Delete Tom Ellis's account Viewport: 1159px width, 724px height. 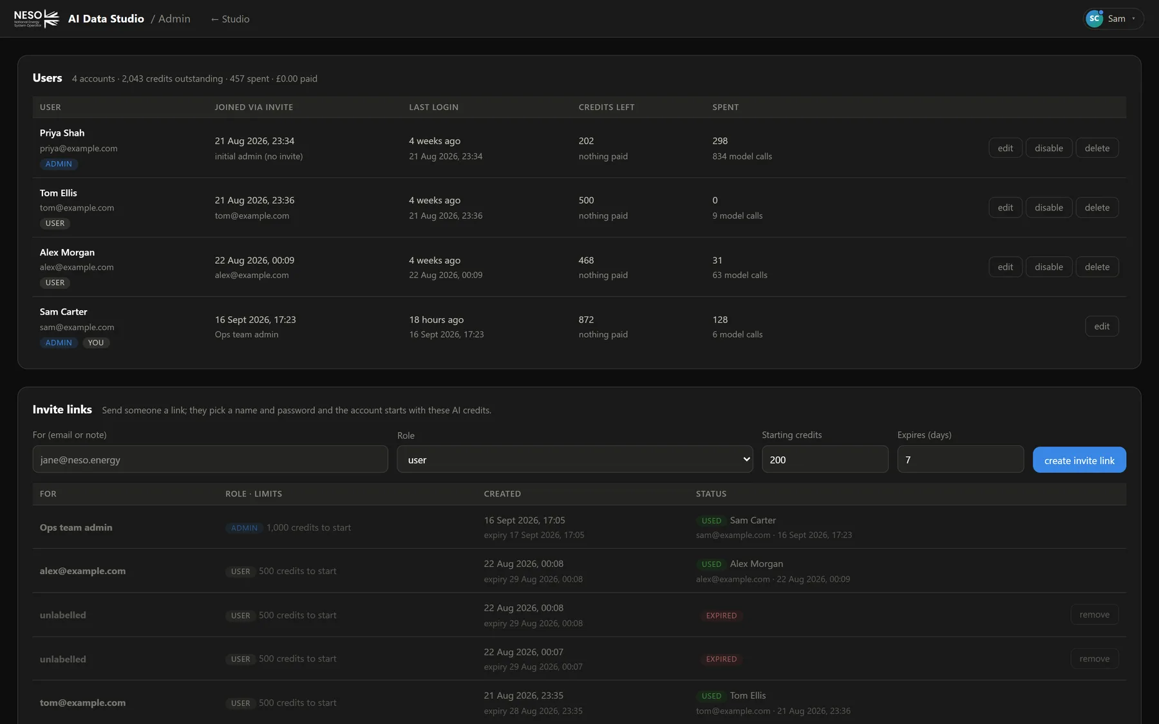(x=1097, y=207)
